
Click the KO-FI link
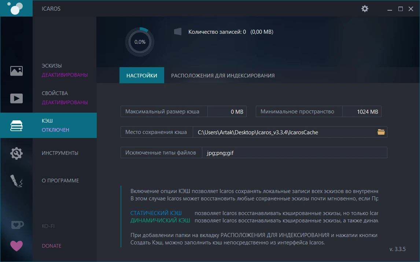[x=48, y=226]
